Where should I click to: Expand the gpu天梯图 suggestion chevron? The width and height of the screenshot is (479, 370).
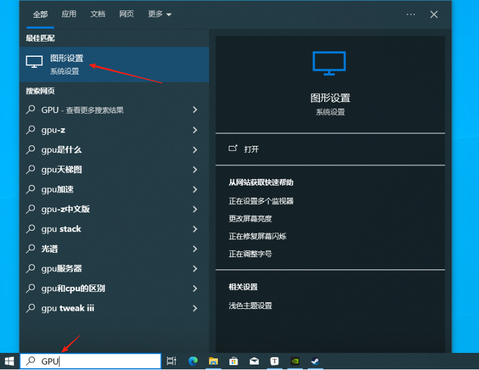(195, 170)
